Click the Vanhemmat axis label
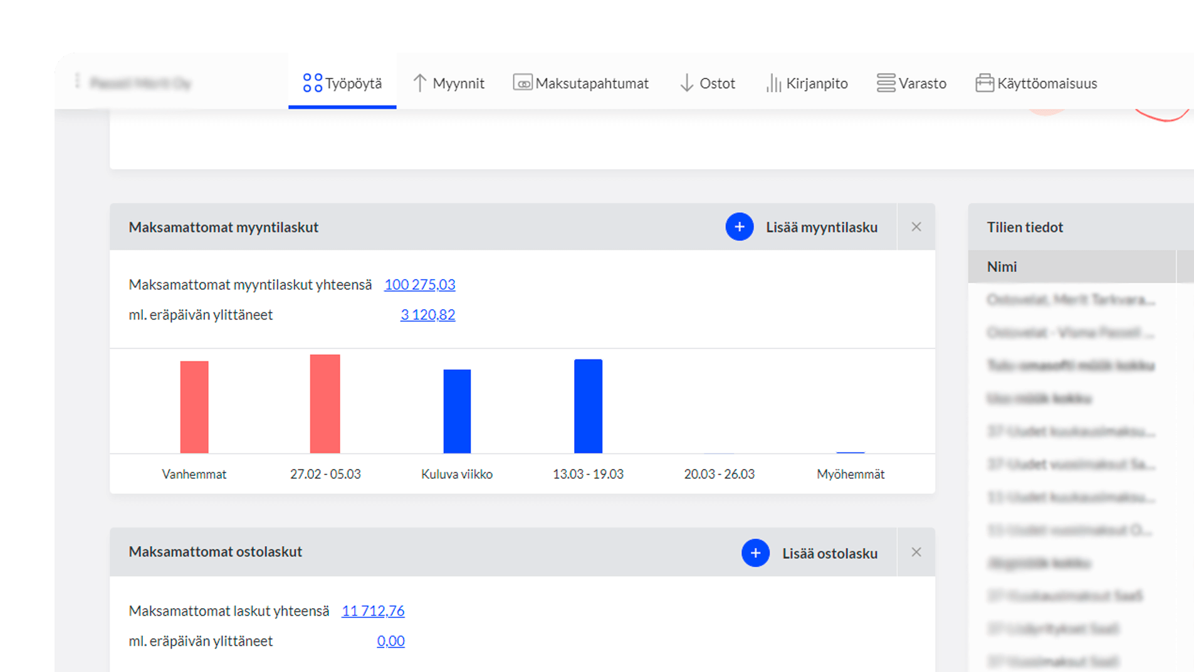 tap(194, 475)
